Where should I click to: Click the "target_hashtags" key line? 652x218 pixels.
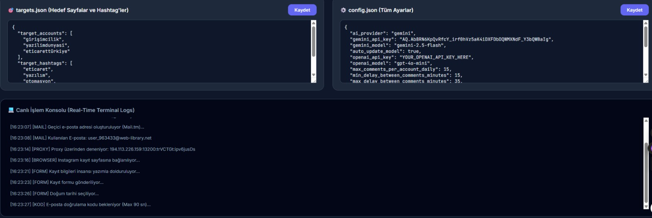45,63
